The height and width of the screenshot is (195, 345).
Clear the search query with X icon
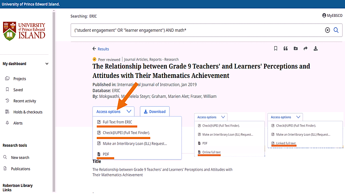(x=327, y=30)
